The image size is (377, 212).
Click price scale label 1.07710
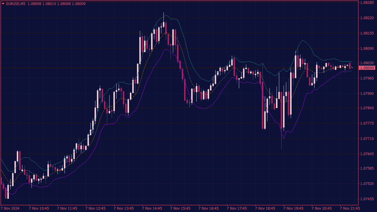pos(367,139)
